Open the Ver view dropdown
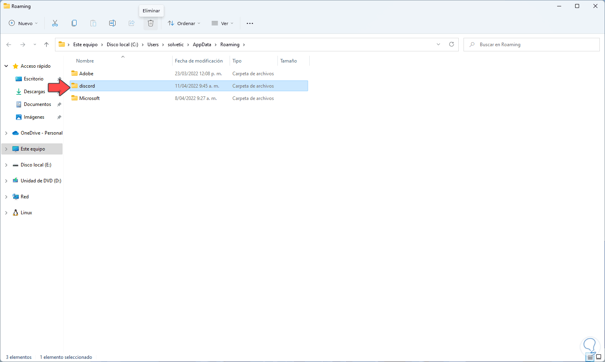Image resolution: width=605 pixels, height=362 pixels. coord(222,23)
